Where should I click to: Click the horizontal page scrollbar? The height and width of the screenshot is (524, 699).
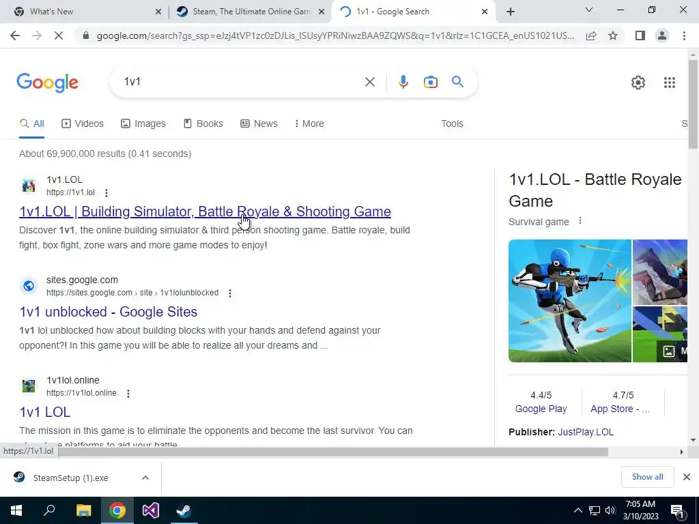333,452
